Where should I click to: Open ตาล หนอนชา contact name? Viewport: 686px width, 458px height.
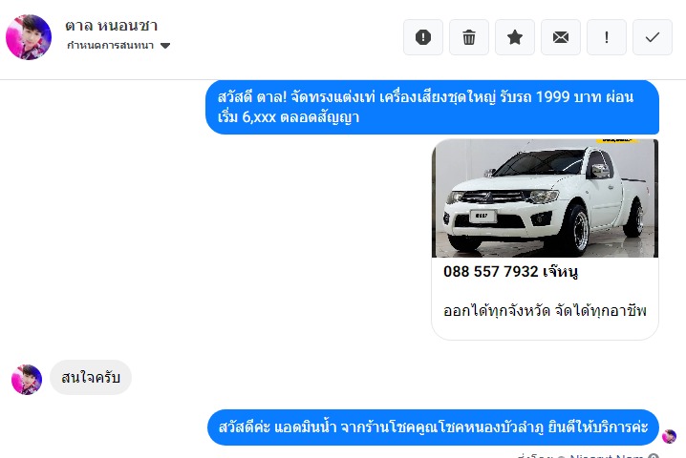coord(111,26)
